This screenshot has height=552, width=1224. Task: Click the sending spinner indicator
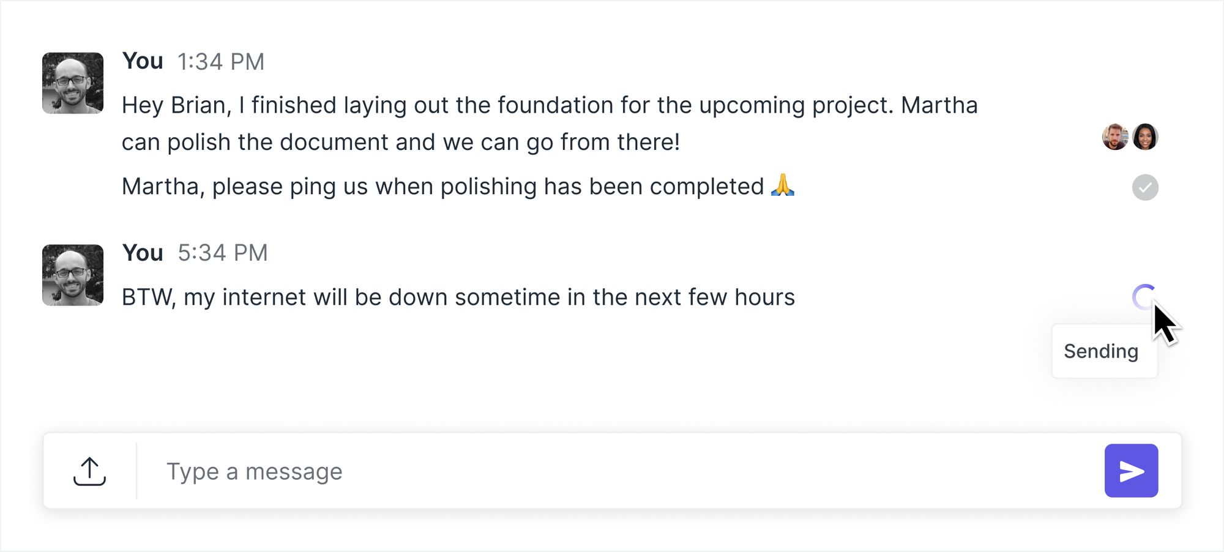(1144, 297)
